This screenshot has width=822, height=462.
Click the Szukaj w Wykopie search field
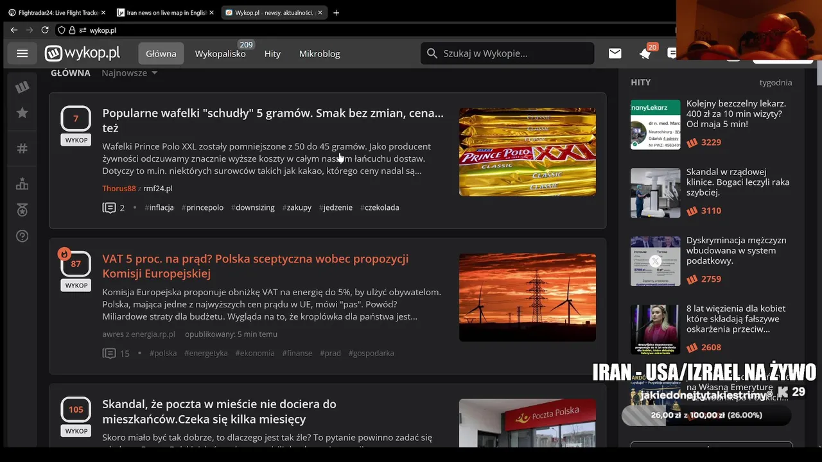[x=507, y=53]
